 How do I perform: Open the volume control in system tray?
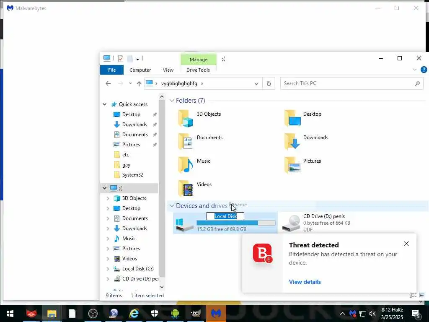pyautogui.click(x=372, y=314)
